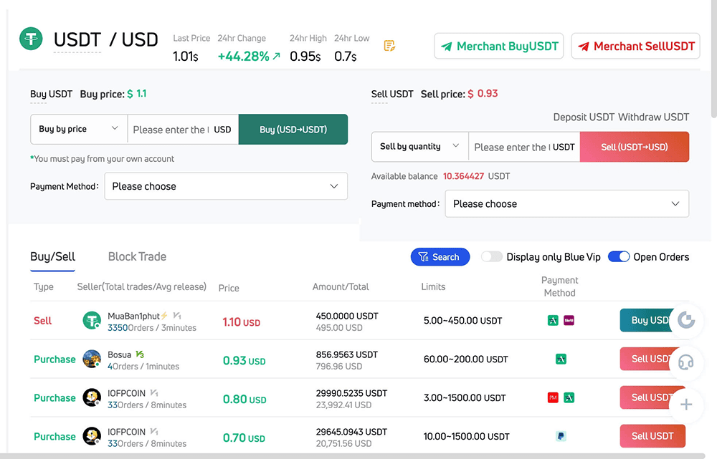Click the USDT pair name in header
This screenshot has width=717, height=459.
coord(77,39)
